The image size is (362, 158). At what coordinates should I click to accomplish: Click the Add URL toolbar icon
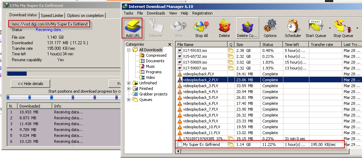(x=132, y=28)
